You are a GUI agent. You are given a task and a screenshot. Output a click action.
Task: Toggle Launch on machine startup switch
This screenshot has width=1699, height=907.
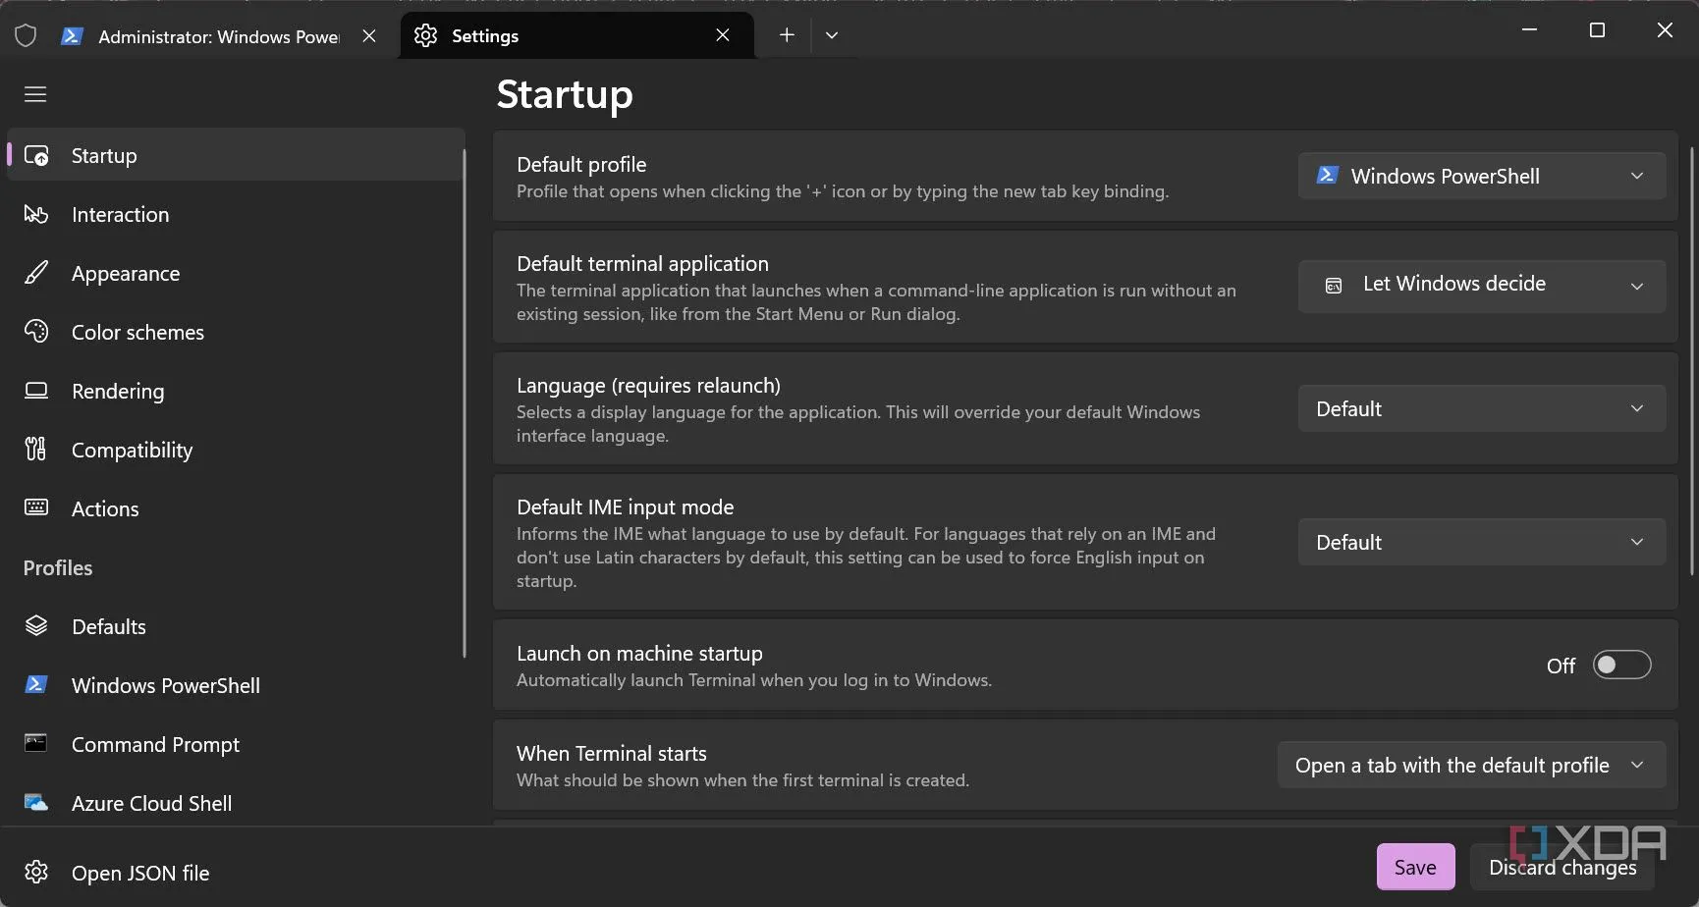(x=1620, y=666)
